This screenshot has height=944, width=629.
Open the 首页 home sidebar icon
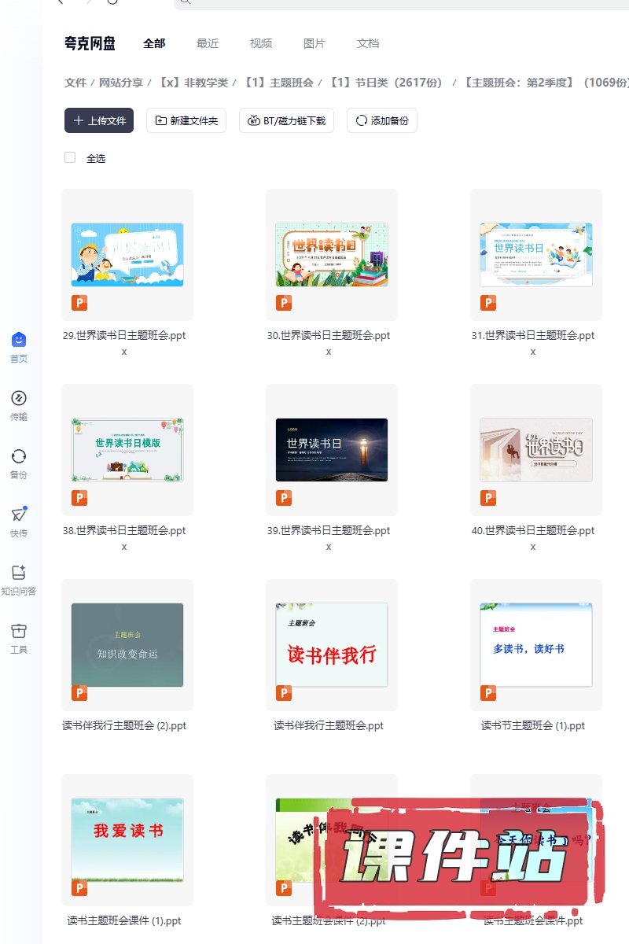[x=19, y=340]
